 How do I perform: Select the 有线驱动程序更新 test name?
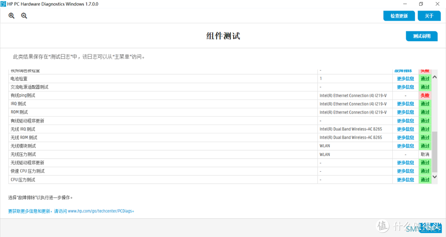pos(27,121)
